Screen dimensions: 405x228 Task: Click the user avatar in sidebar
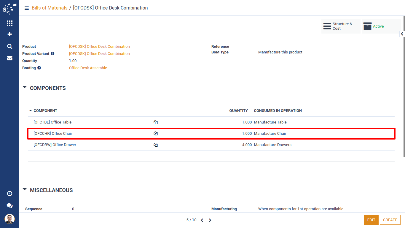point(9,219)
